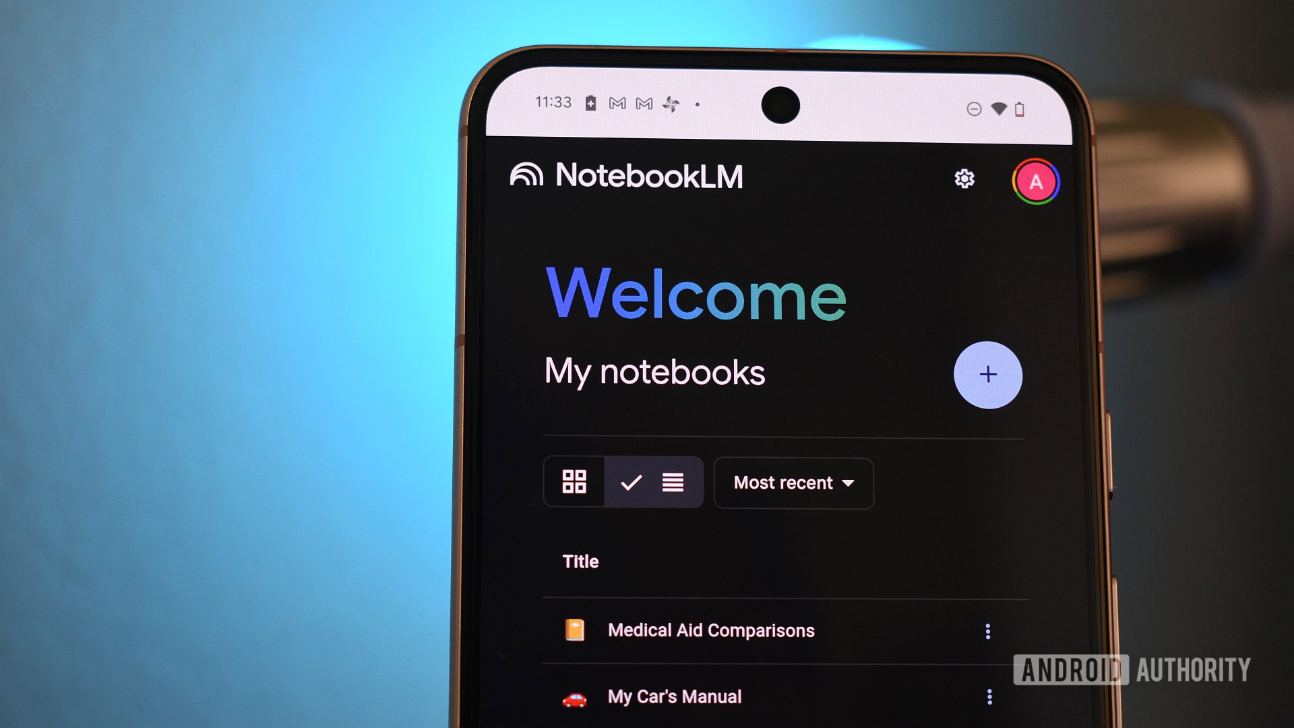Toggle grid layout view
Screen dimensions: 1294x728
coord(574,482)
